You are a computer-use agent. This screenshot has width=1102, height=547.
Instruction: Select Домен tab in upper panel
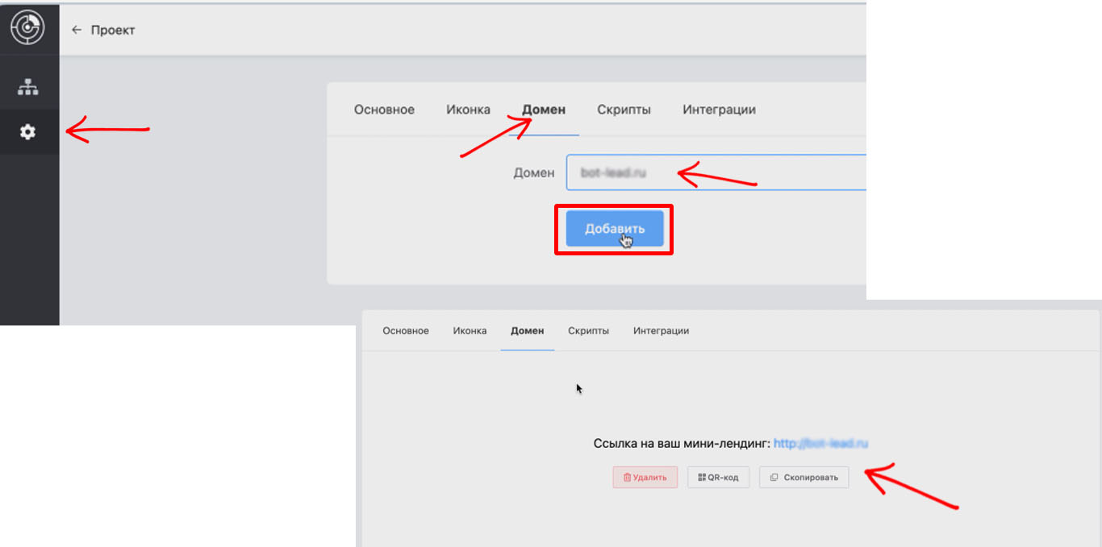(544, 110)
